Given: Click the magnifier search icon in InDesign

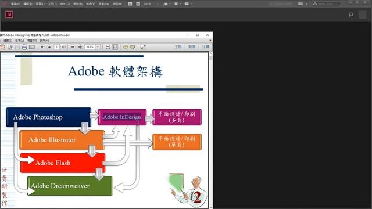Looking at the screenshot, I should 351,15.
